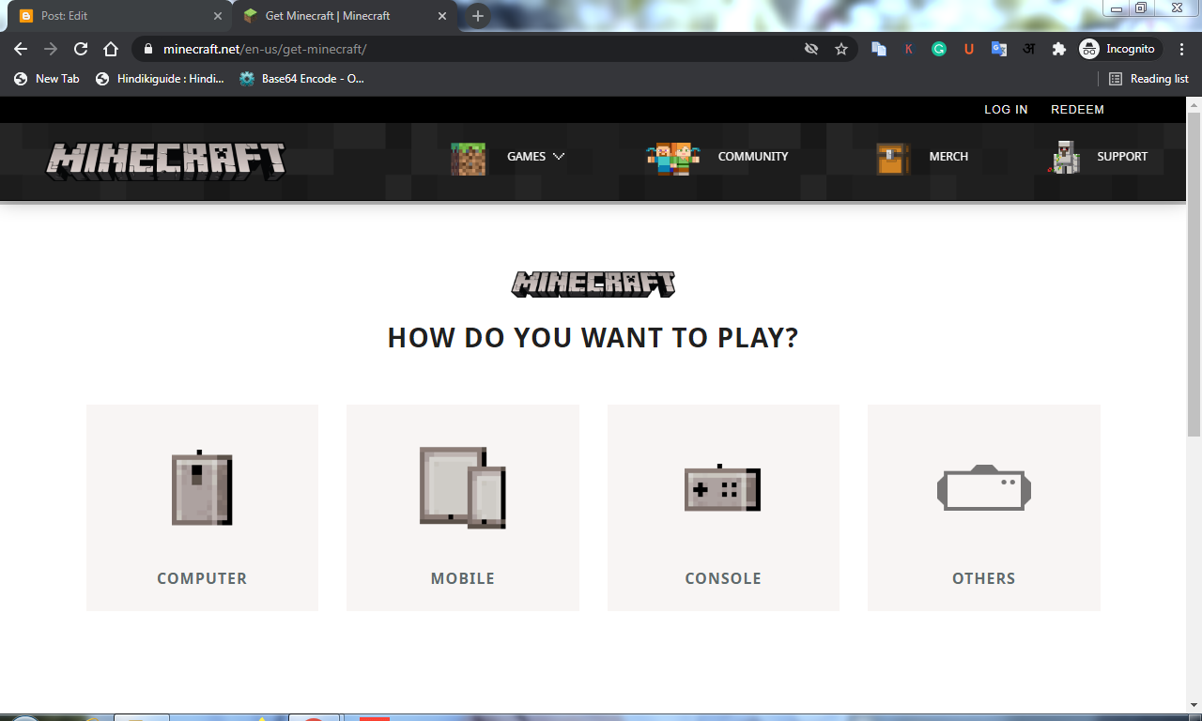Go back with the browser back arrow
Screen dimensions: 1202x721
21,49
